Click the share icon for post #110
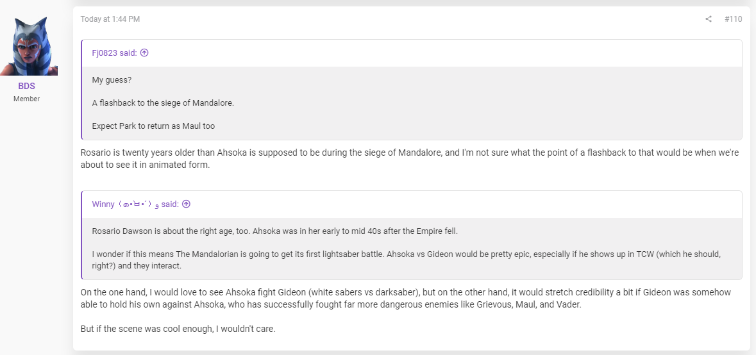756x355 pixels. (x=709, y=19)
